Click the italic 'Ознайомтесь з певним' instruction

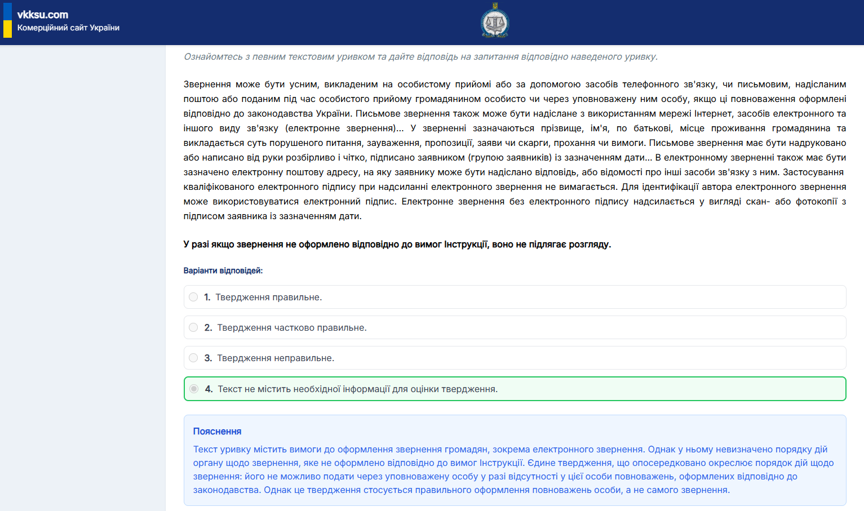(420, 56)
